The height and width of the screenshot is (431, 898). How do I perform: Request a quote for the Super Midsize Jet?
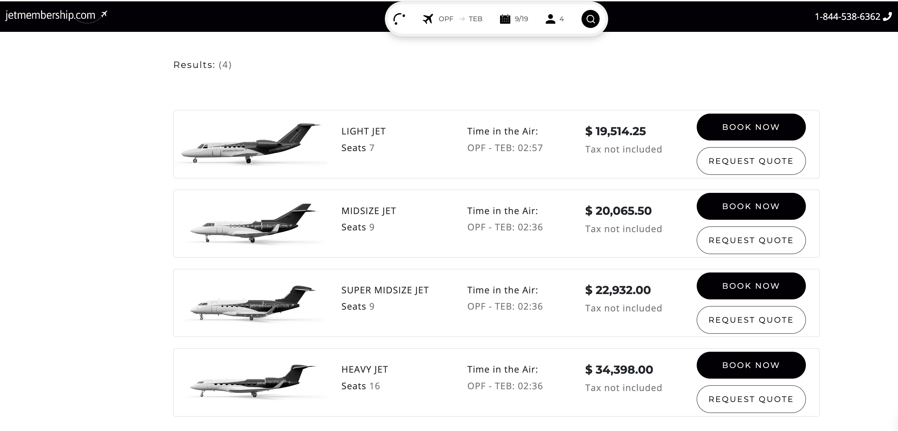coord(751,320)
